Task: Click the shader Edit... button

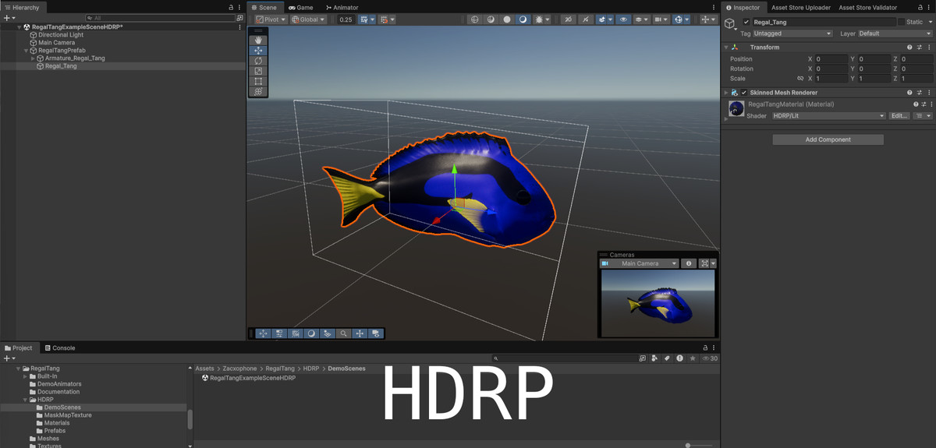Action: pos(899,115)
